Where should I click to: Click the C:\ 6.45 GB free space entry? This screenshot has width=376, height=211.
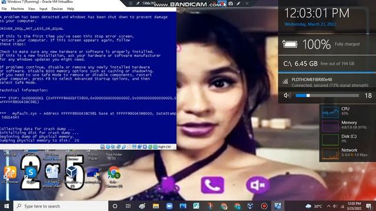tap(319, 64)
